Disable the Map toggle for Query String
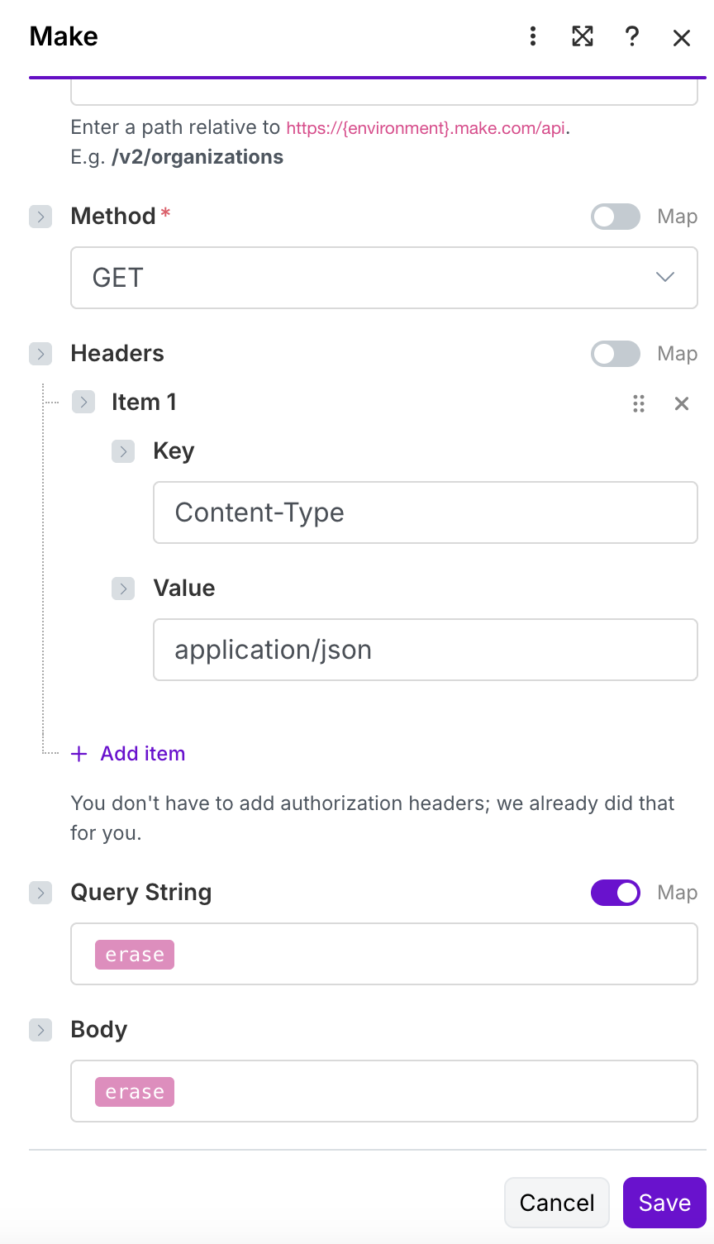Viewport: 714px width, 1244px height. [616, 893]
